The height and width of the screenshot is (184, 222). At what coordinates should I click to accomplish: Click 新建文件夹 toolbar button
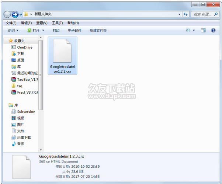pyautogui.click(x=98, y=31)
